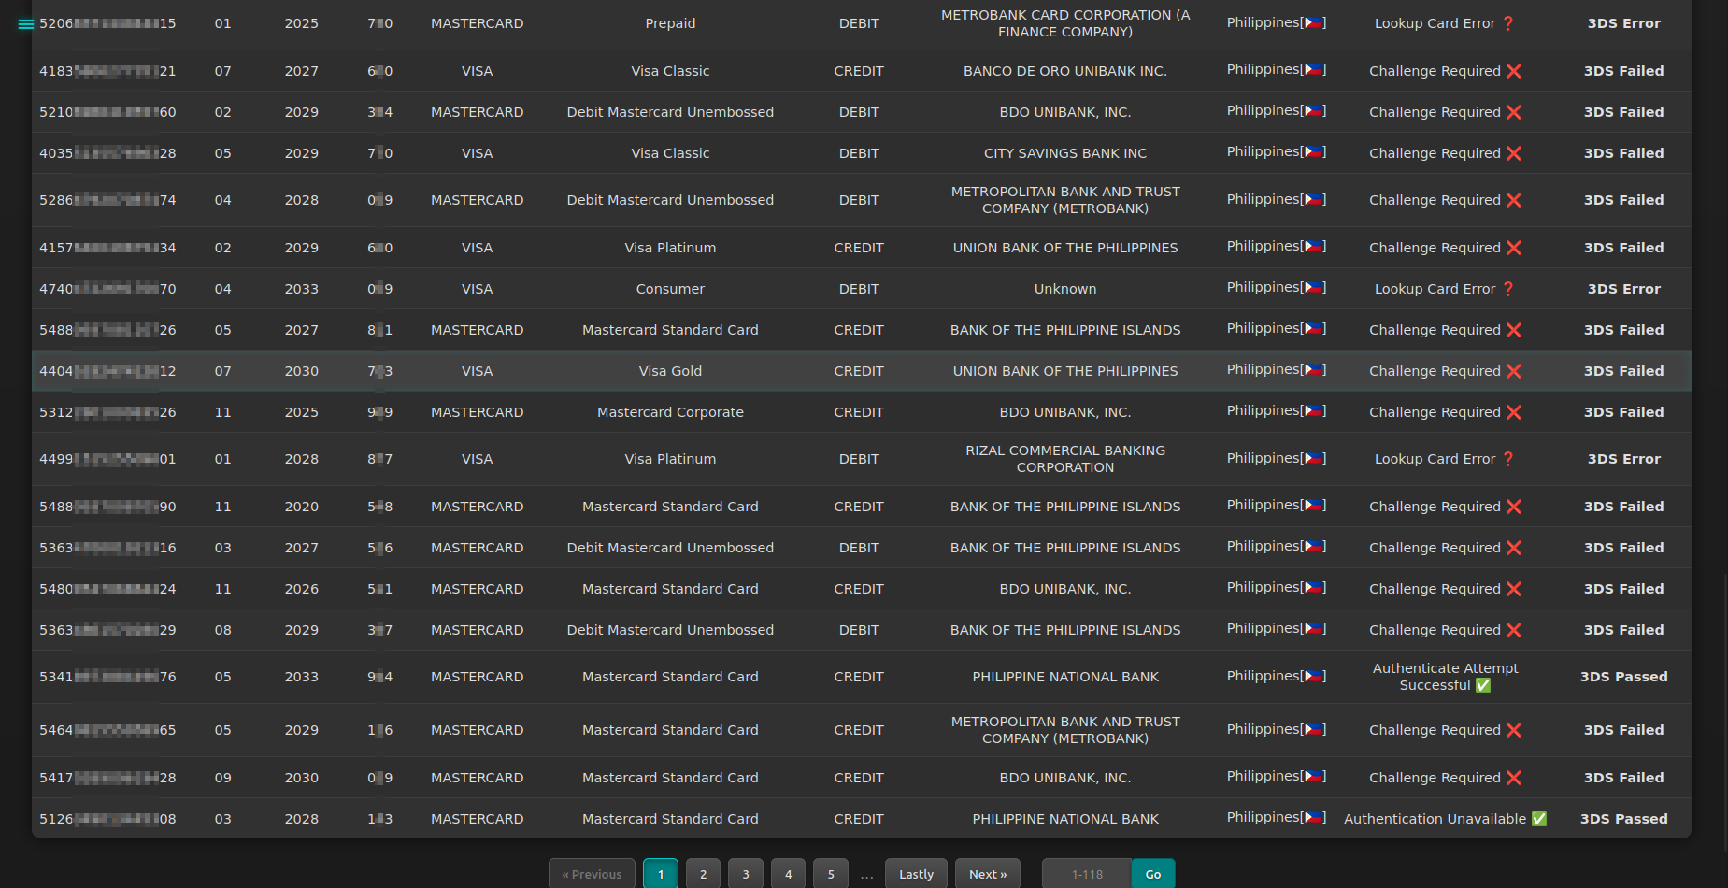
Task: Select the Authenticate Attempt Successful status
Action: point(1446,677)
